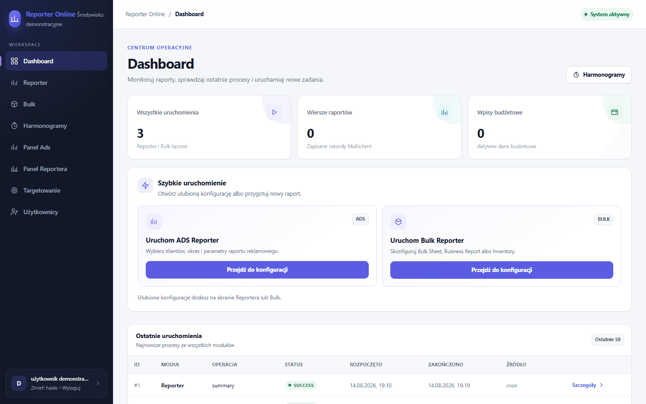Image resolution: width=646 pixels, height=404 pixels.
Task: Click the System aktywny status badge
Action: tap(607, 14)
